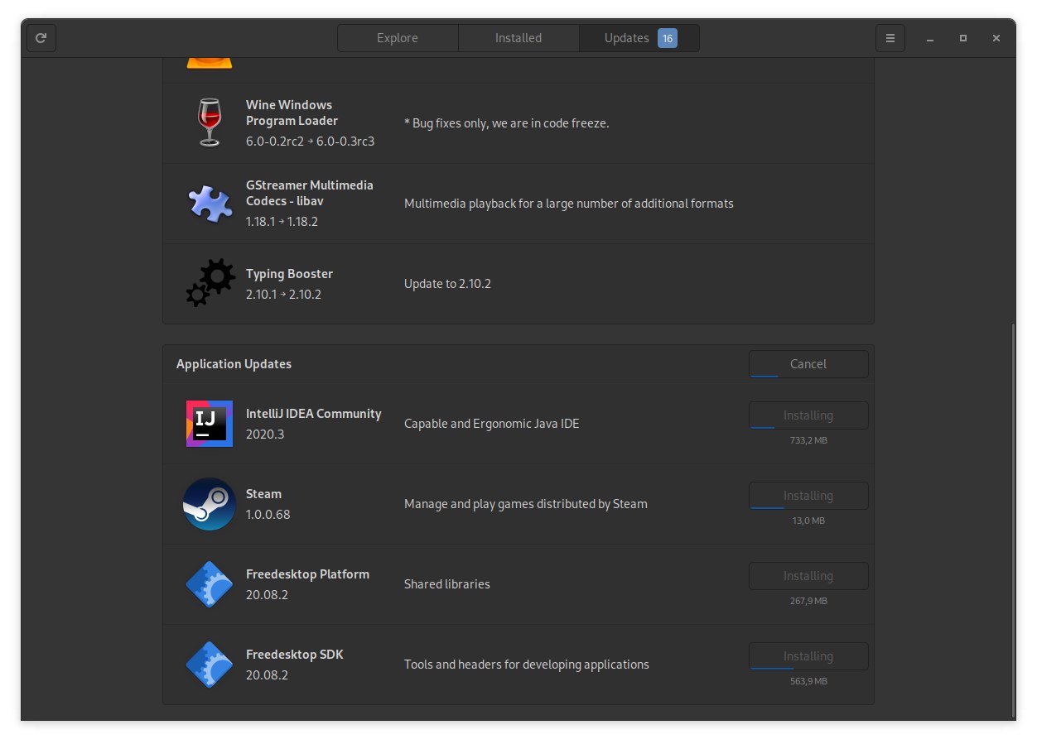This screenshot has height=744, width=1037.
Task: Click the refresh updates icon
Action: (41, 38)
